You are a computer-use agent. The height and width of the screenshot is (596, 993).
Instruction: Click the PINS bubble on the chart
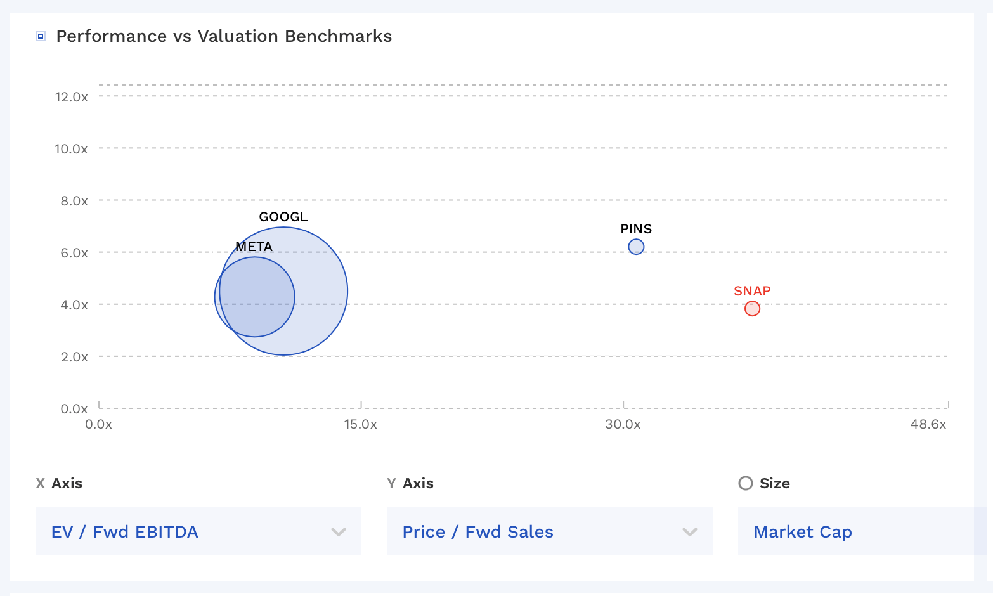pos(636,247)
